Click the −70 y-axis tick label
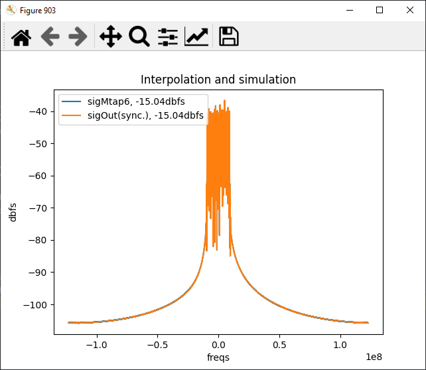The image size is (426, 370). 38,208
